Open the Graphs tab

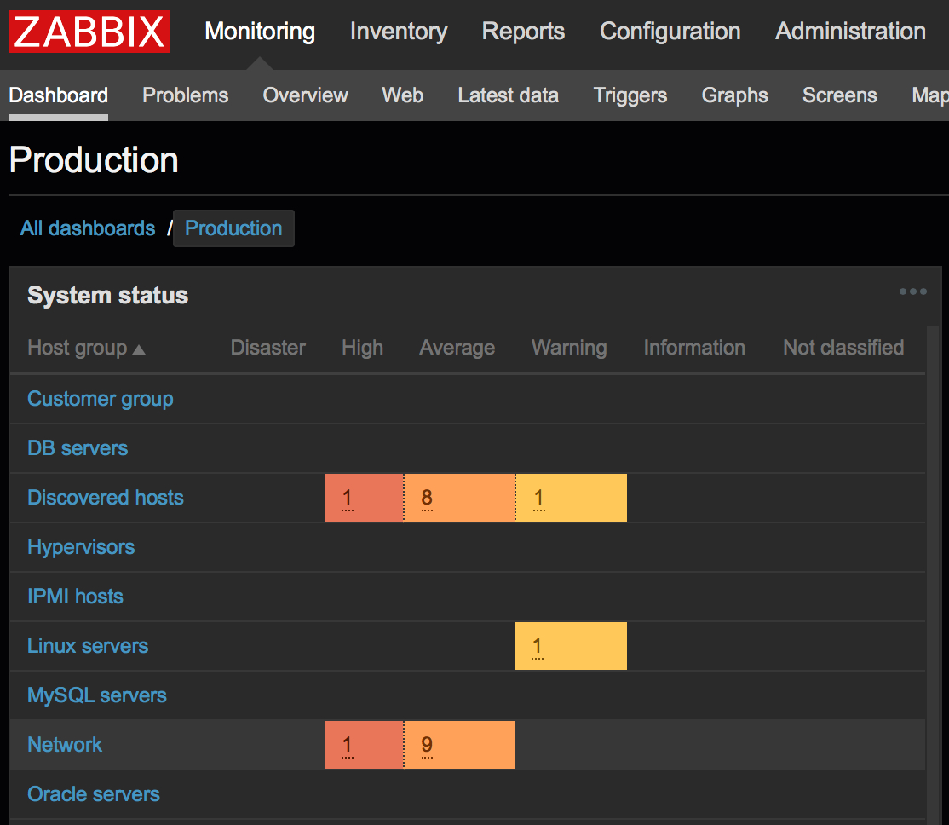tap(734, 95)
